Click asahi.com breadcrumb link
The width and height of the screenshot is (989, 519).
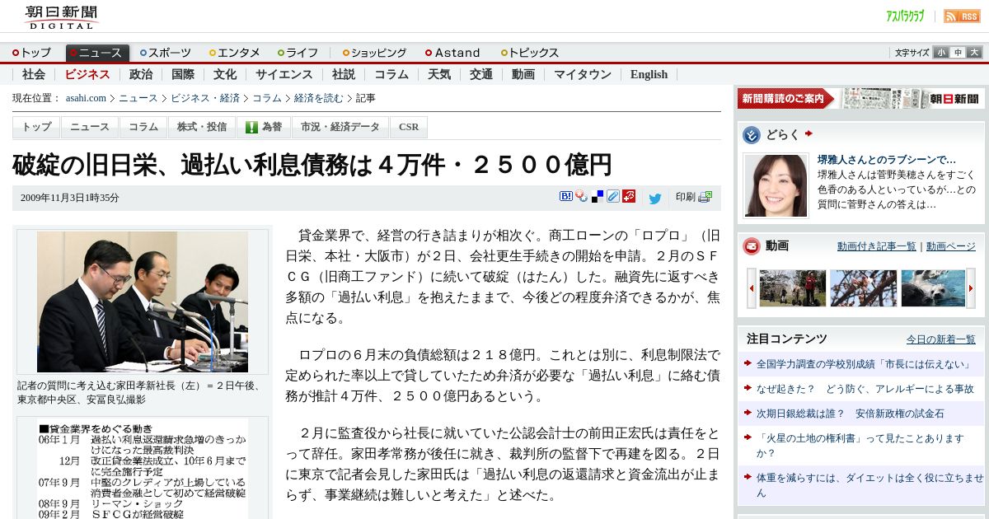point(87,98)
